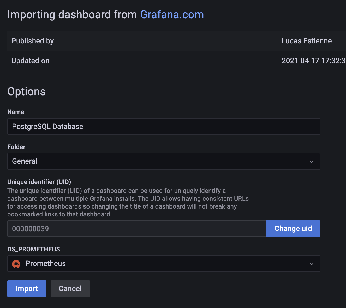Click the Import button
346x308 pixels.
point(27,288)
